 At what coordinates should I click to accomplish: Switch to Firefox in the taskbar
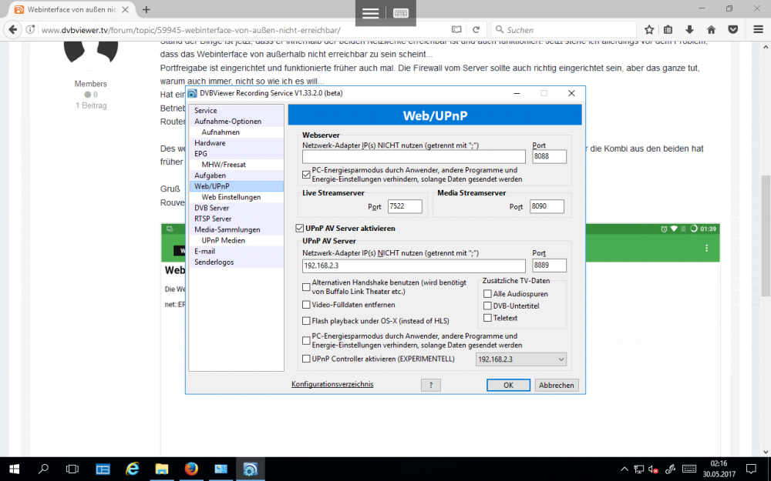[x=191, y=469]
